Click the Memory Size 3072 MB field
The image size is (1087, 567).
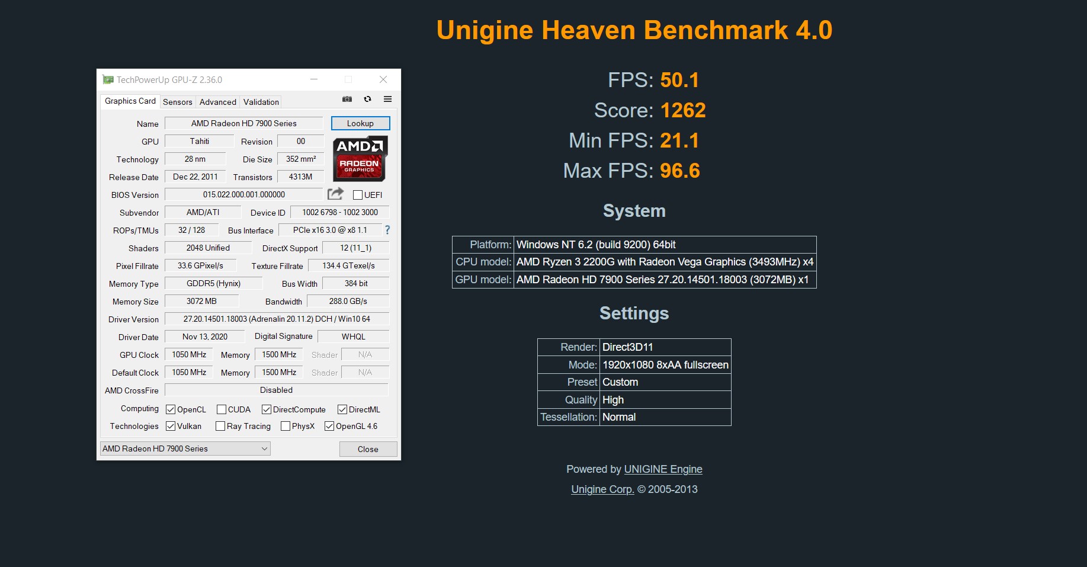pyautogui.click(x=201, y=301)
